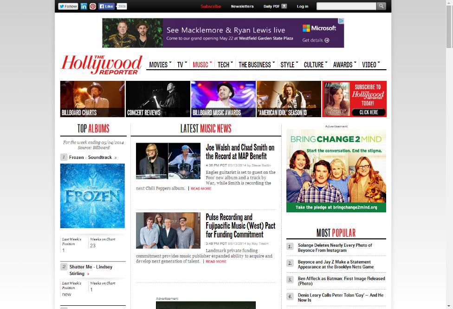This screenshot has width=453, height=309.
Task: Click the Log in link
Action: coord(303,7)
